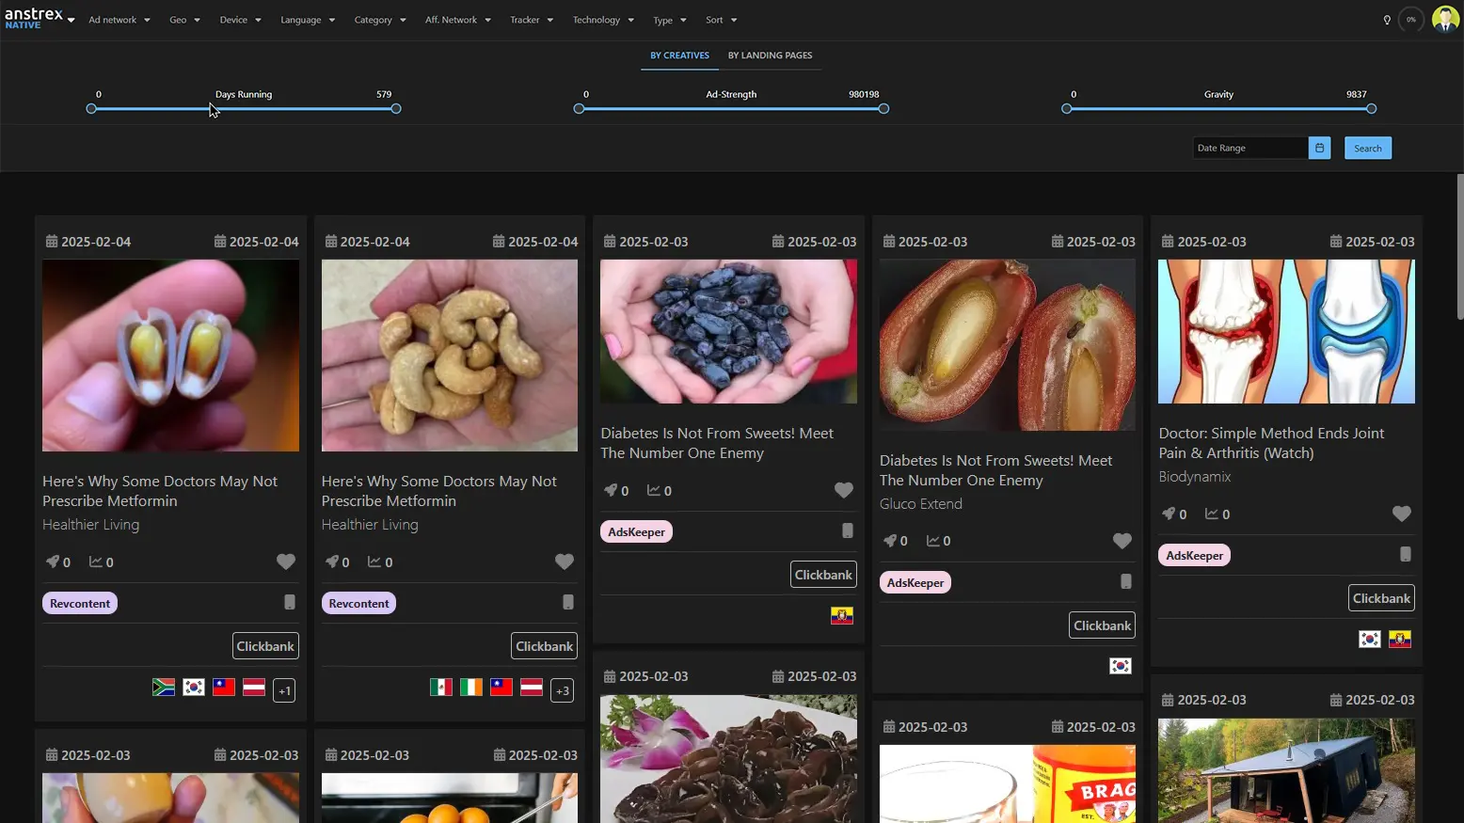Expand the Technology filter dropdown

[602, 20]
